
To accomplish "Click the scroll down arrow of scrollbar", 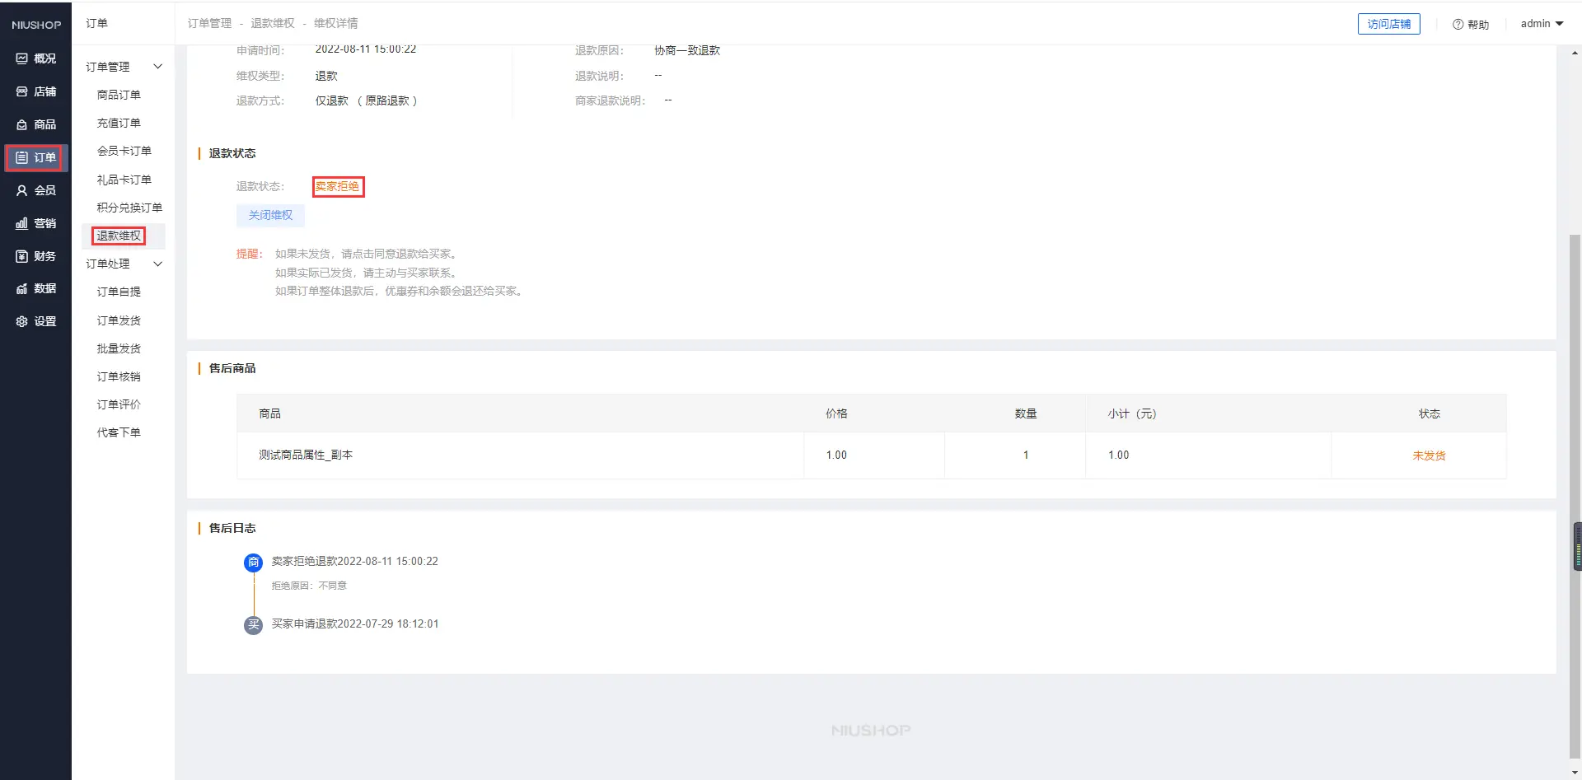I will pyautogui.click(x=1575, y=773).
